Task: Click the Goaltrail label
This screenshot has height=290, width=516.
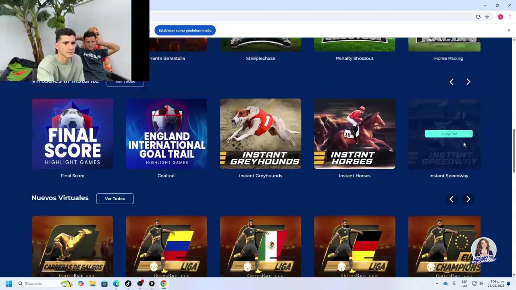Action: [x=166, y=176]
